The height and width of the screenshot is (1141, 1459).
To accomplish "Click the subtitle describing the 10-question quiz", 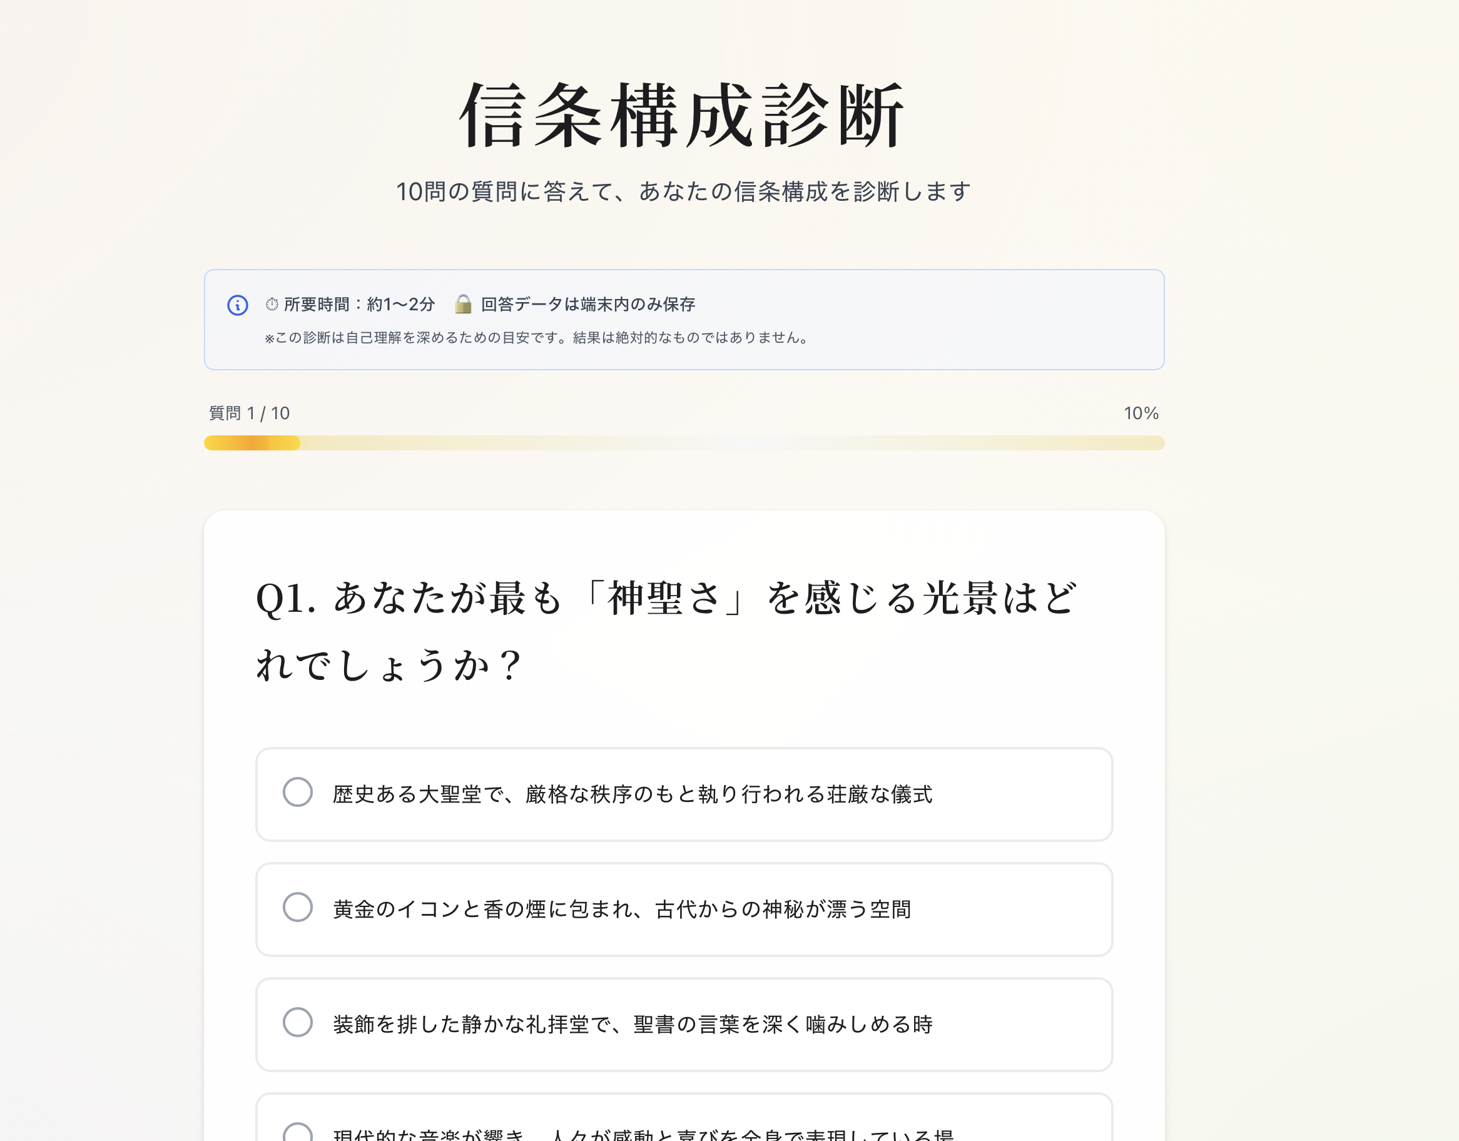I will (x=683, y=191).
